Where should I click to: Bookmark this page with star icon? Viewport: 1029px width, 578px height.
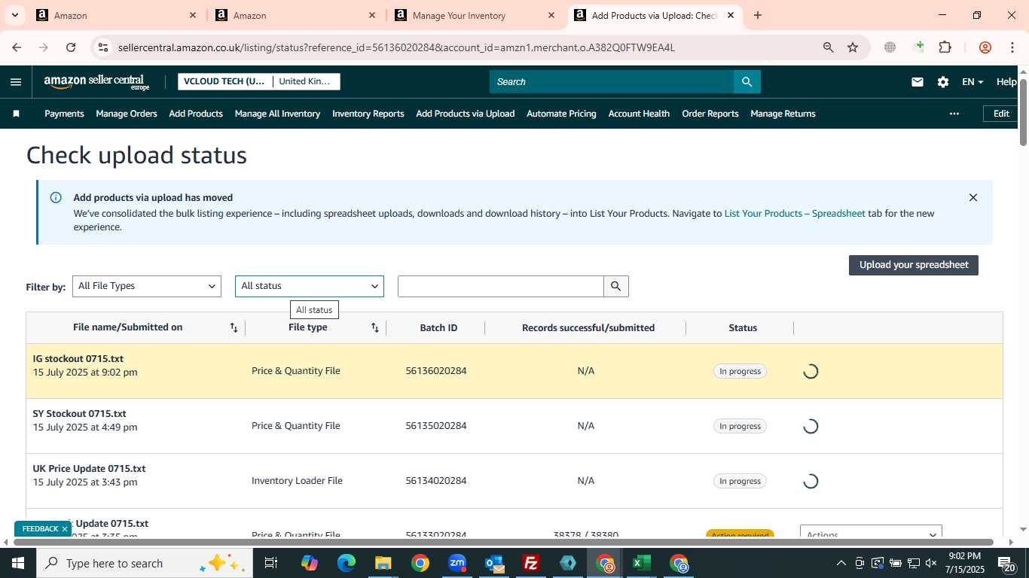853,47
